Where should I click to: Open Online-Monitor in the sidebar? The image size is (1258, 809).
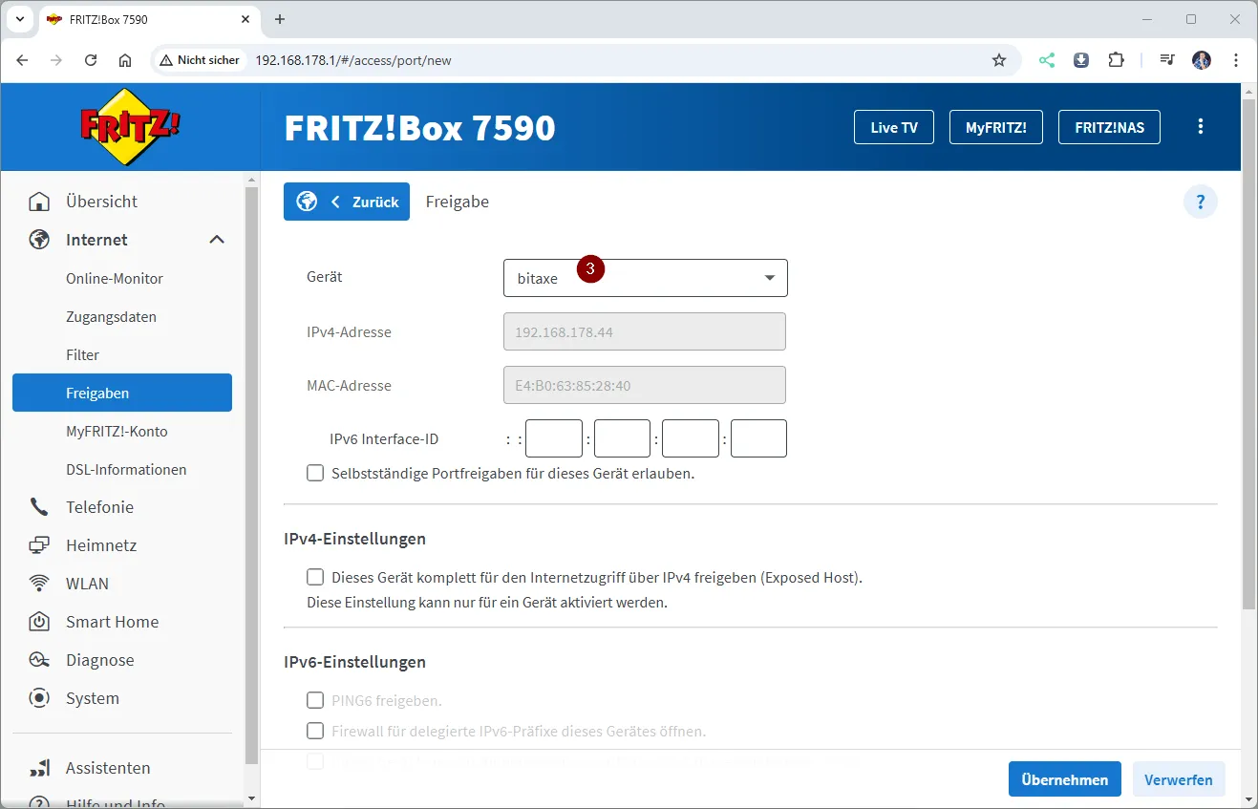pyautogui.click(x=115, y=279)
